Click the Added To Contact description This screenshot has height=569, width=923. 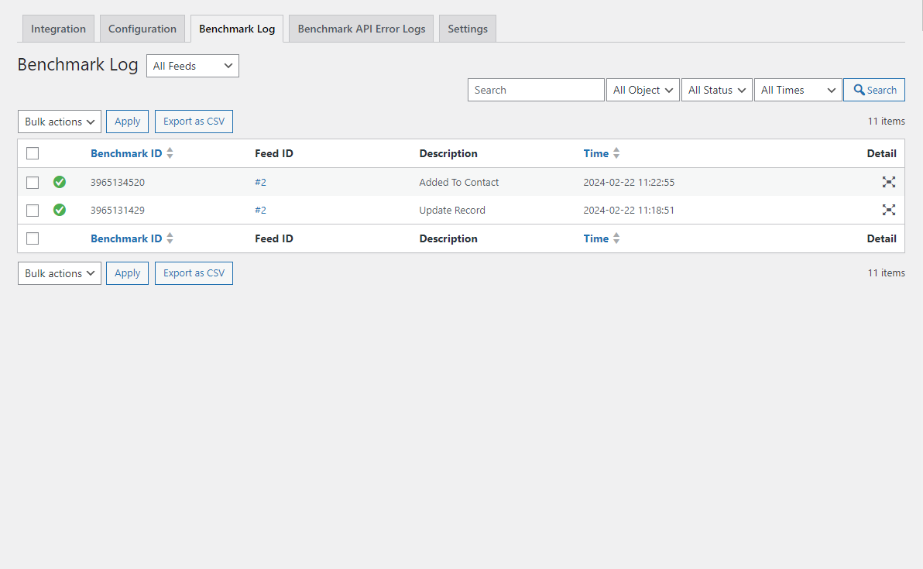tap(458, 183)
